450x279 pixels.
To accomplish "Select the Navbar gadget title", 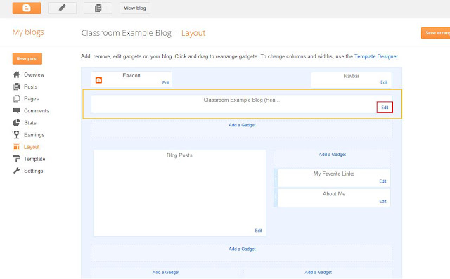I will tap(352, 76).
